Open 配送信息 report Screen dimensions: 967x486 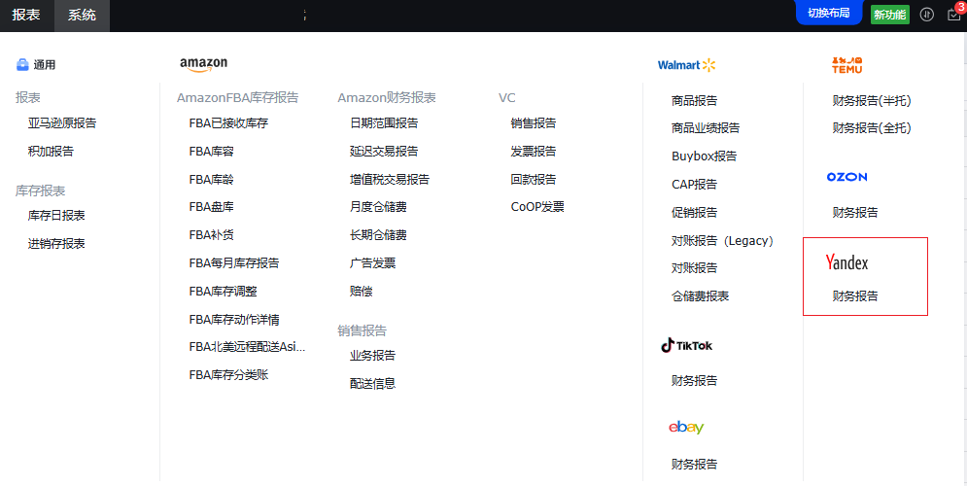click(373, 384)
